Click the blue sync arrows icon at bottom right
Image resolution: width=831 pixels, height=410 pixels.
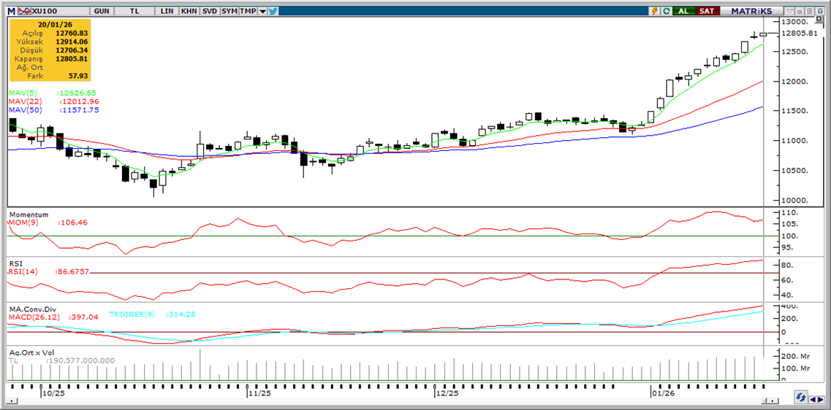point(801,398)
